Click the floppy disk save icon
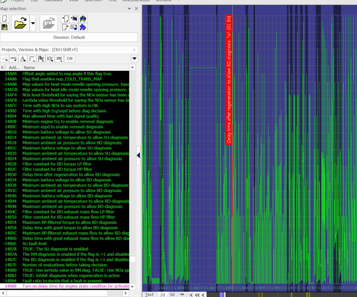Image resolution: width=357 pixels, height=297 pixels. (4, 27)
